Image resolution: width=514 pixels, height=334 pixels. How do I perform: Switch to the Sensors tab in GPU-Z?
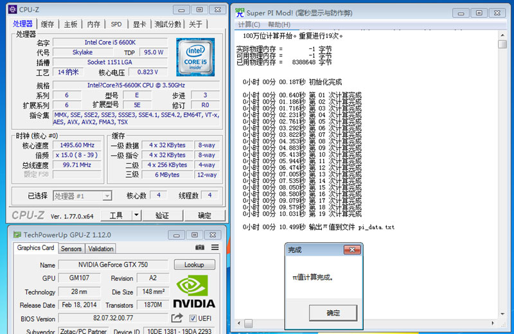click(71, 249)
